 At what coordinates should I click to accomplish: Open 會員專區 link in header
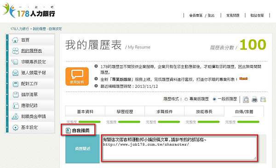coord(196,16)
